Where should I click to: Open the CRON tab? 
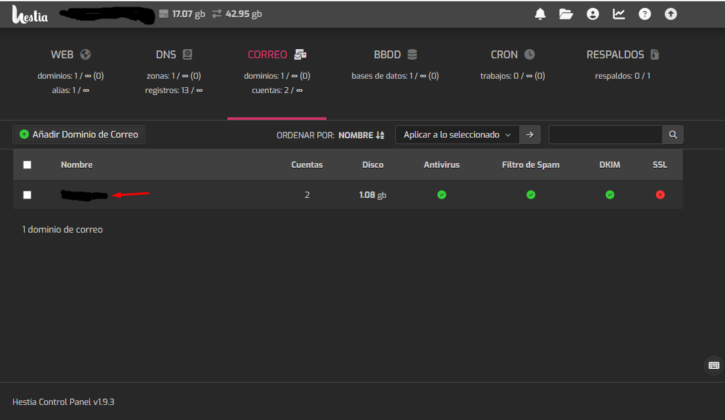(x=512, y=55)
